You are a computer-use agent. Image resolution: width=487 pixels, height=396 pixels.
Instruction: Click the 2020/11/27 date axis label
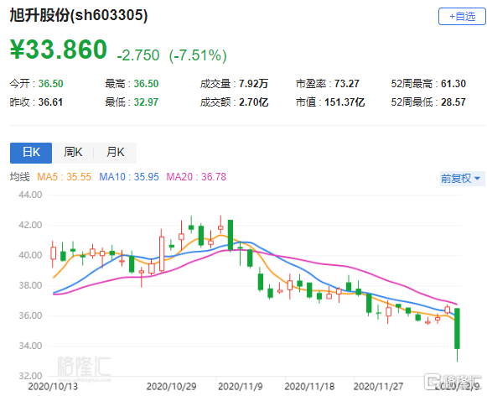coord(378,387)
